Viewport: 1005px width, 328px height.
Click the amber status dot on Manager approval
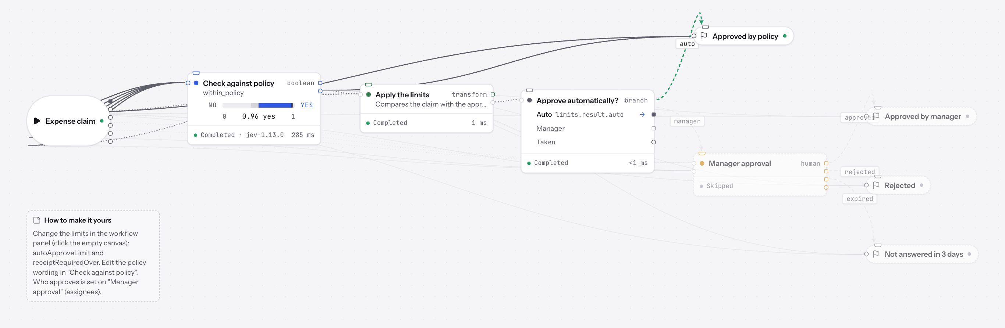[x=702, y=163]
